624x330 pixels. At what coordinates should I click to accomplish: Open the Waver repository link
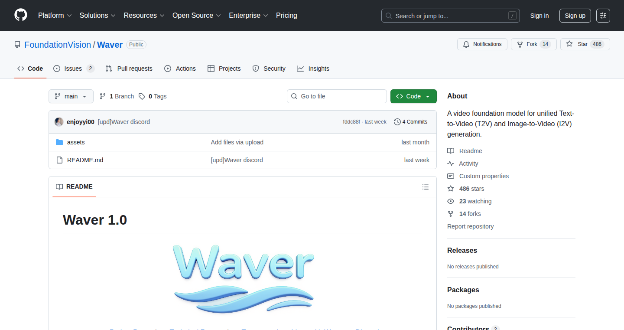click(110, 45)
